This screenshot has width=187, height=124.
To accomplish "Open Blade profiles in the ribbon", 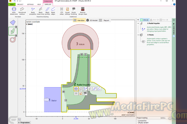I will (47, 11).
